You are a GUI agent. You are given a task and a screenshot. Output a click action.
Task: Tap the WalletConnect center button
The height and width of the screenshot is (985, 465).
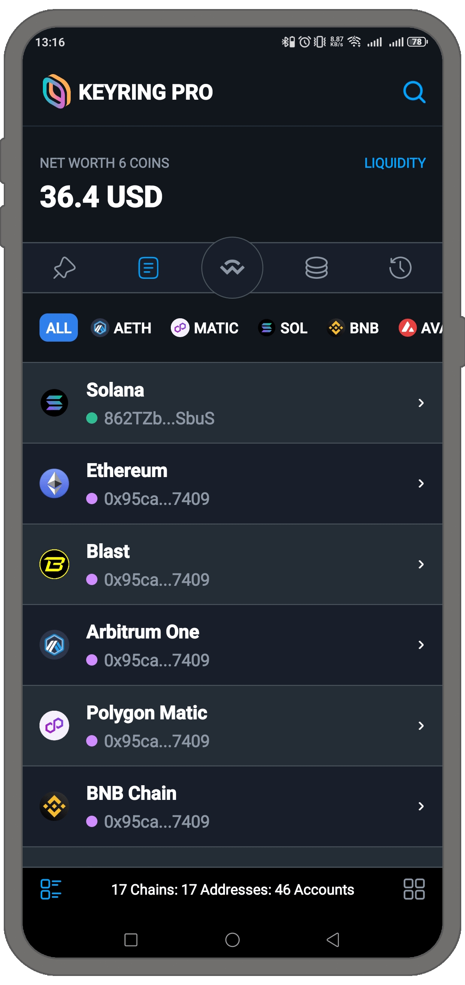pos(232,268)
